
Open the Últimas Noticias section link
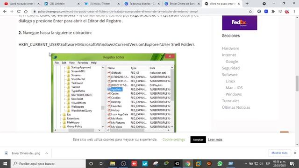tap(236, 107)
